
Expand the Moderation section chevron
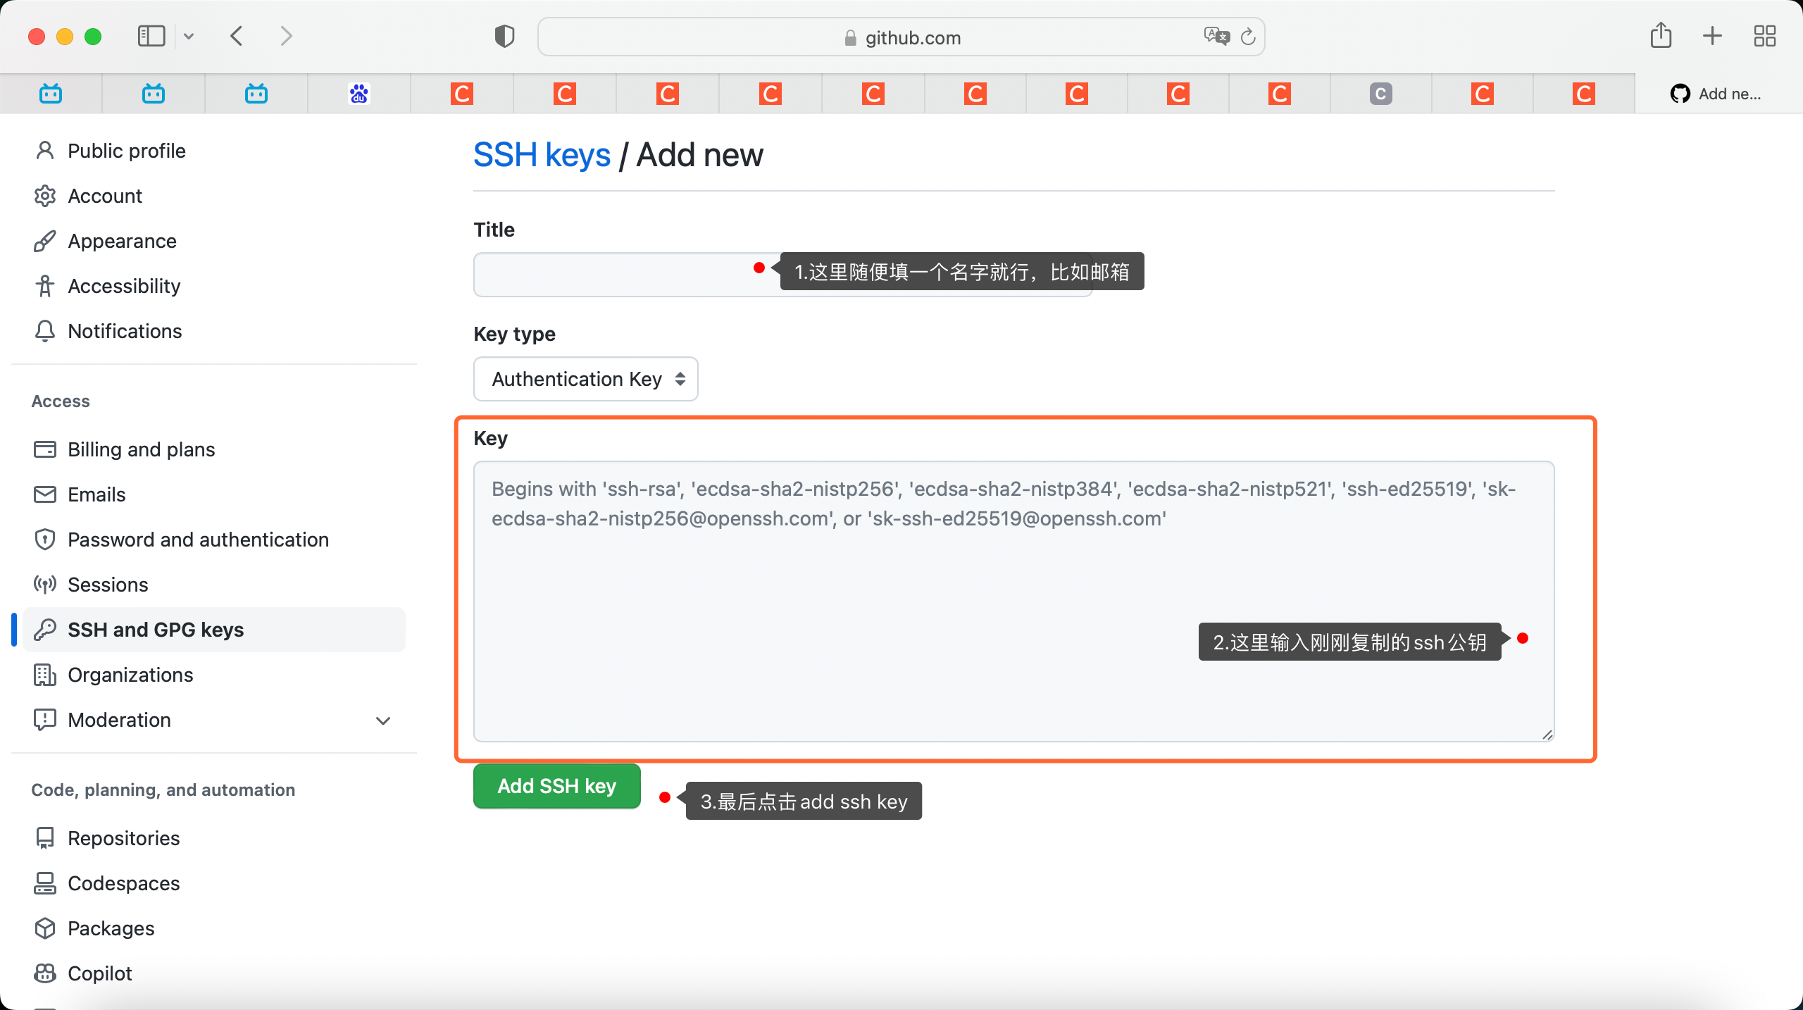[383, 721]
